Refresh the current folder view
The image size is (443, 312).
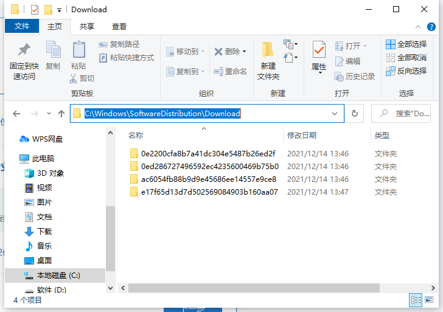355,113
